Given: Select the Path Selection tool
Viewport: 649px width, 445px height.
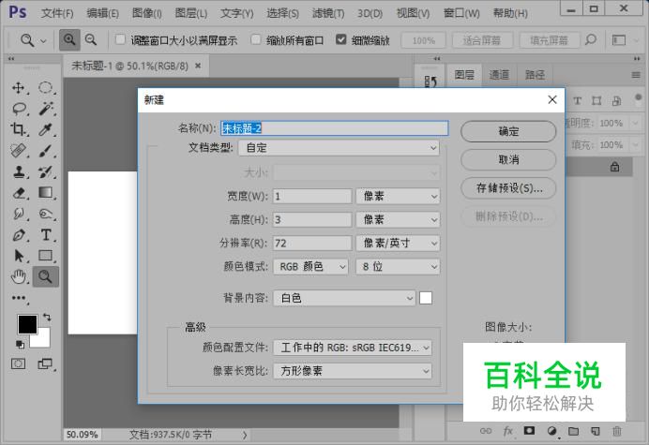Looking at the screenshot, I should (x=19, y=256).
